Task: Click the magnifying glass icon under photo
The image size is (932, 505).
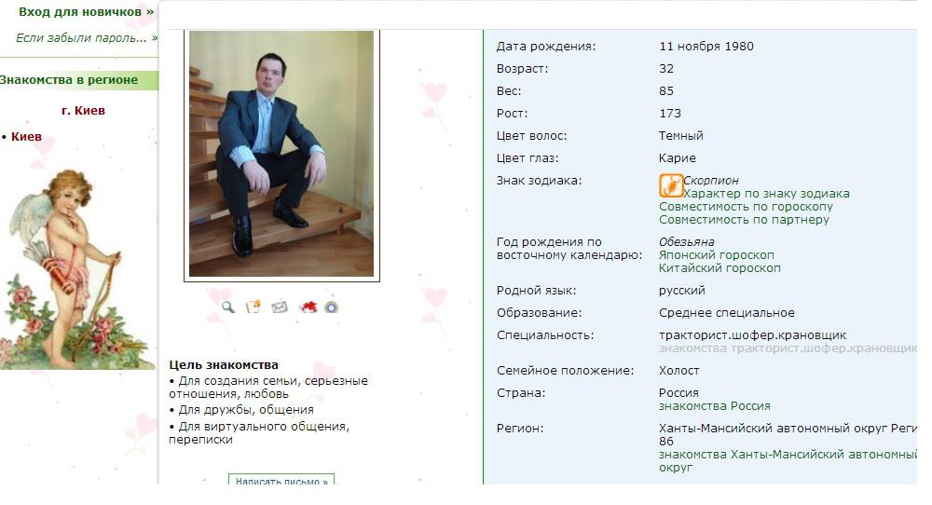Action: coord(228,307)
